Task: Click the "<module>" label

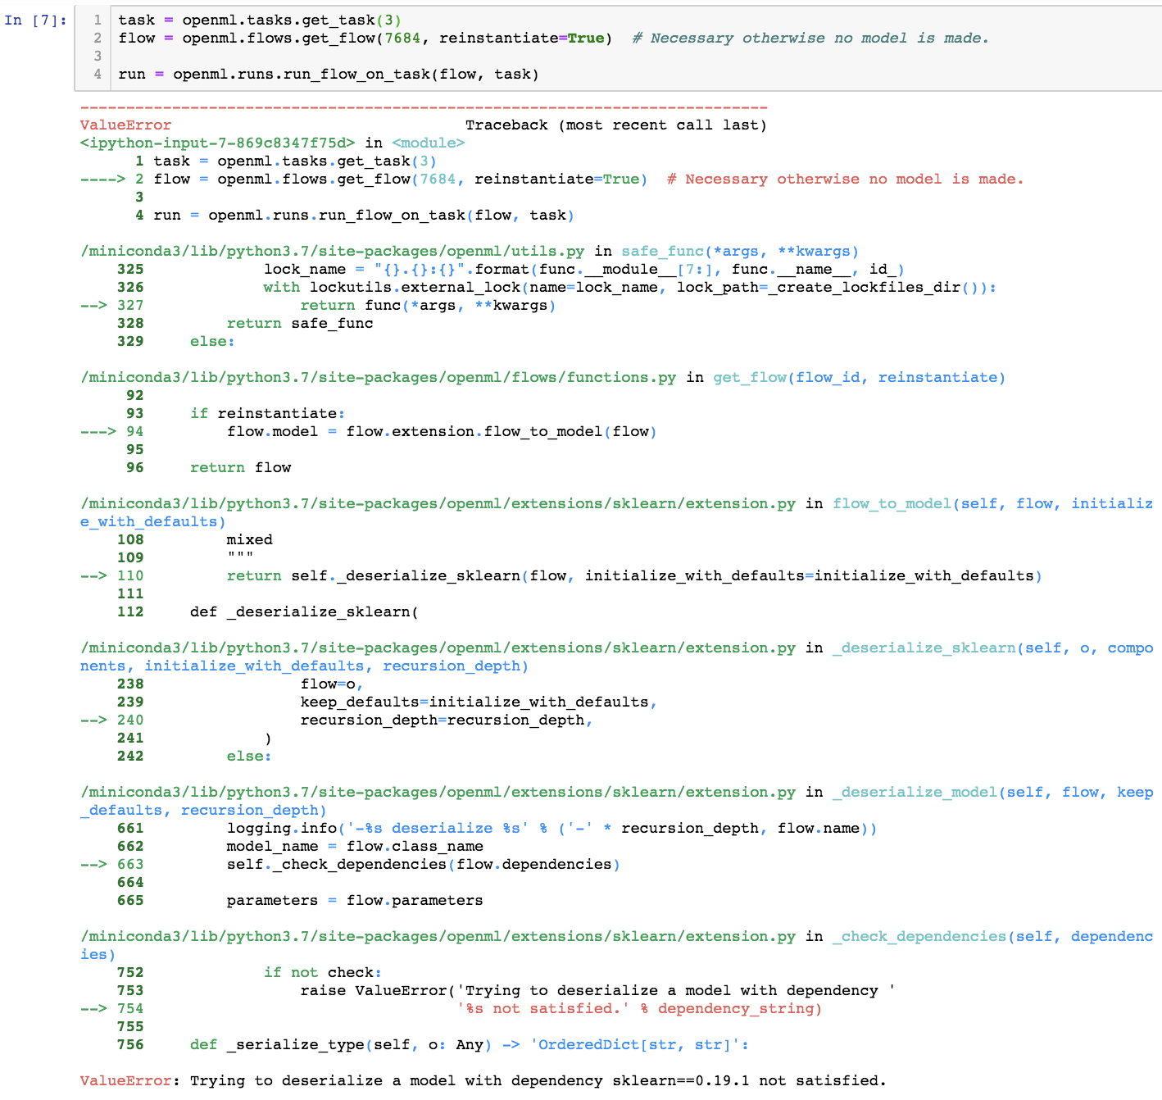Action: pyautogui.click(x=429, y=143)
